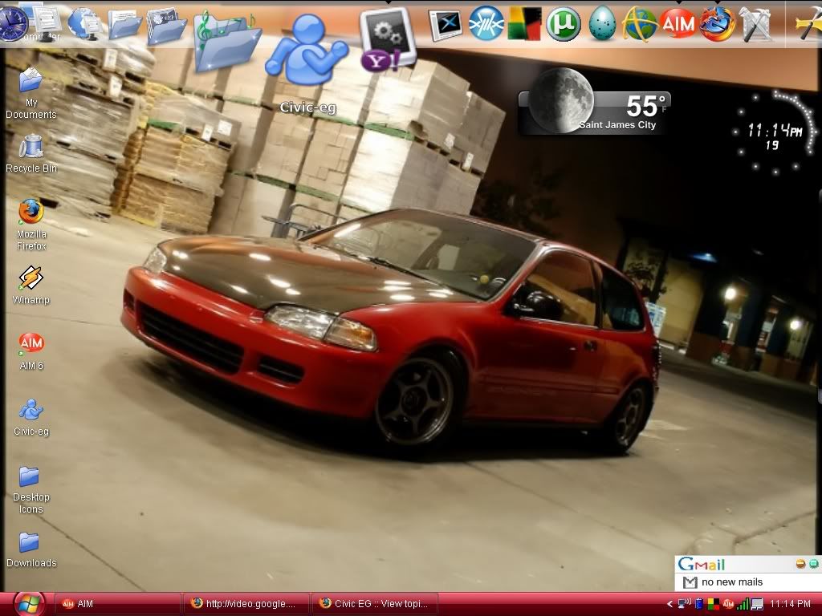Image resolution: width=822 pixels, height=616 pixels.
Task: Switch to the AIM taskbar window
Action: pos(119,604)
